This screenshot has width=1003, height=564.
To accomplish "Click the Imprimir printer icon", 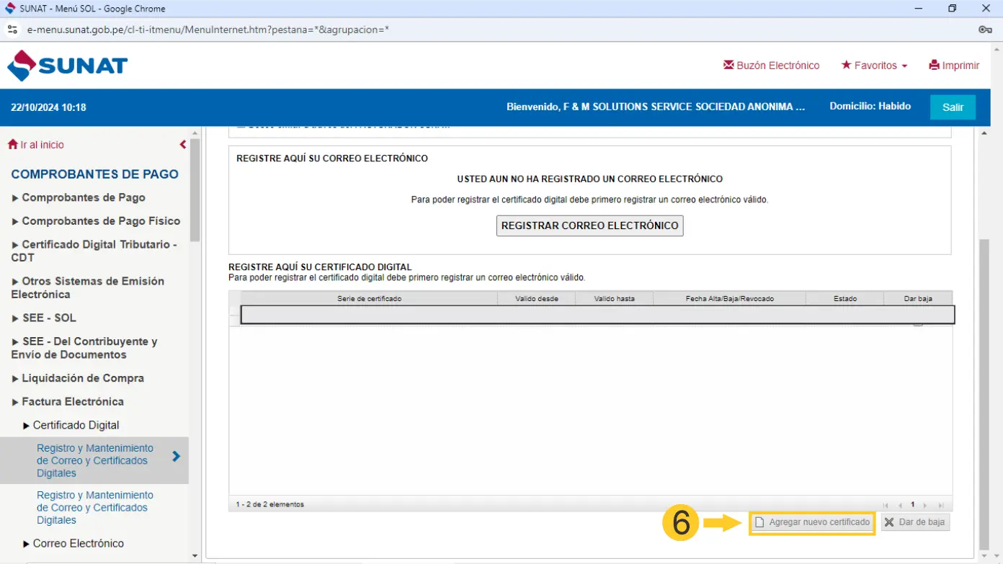I will coord(934,65).
